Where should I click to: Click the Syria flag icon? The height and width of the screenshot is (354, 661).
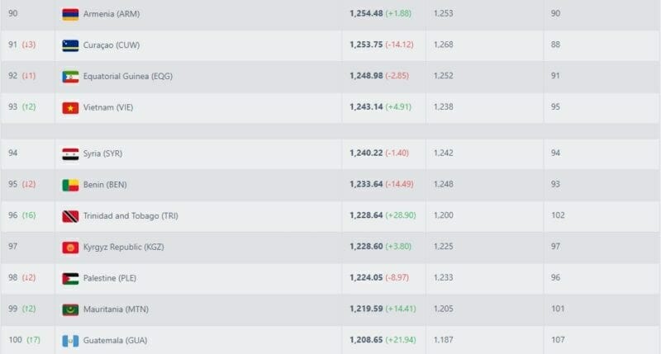70,153
